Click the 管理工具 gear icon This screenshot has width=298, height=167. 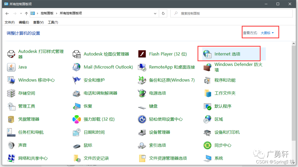11,106
